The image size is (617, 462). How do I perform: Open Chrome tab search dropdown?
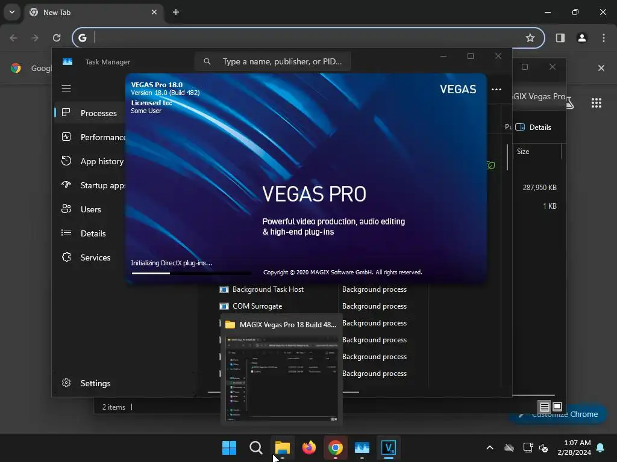pyautogui.click(x=12, y=12)
